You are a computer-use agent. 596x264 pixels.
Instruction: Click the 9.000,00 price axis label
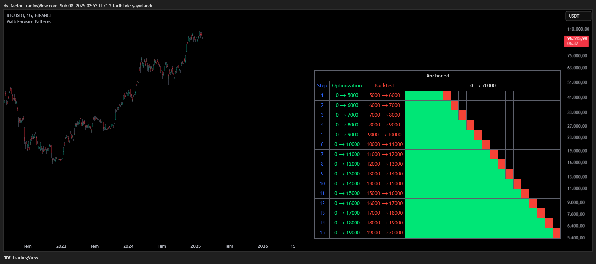[576, 202]
